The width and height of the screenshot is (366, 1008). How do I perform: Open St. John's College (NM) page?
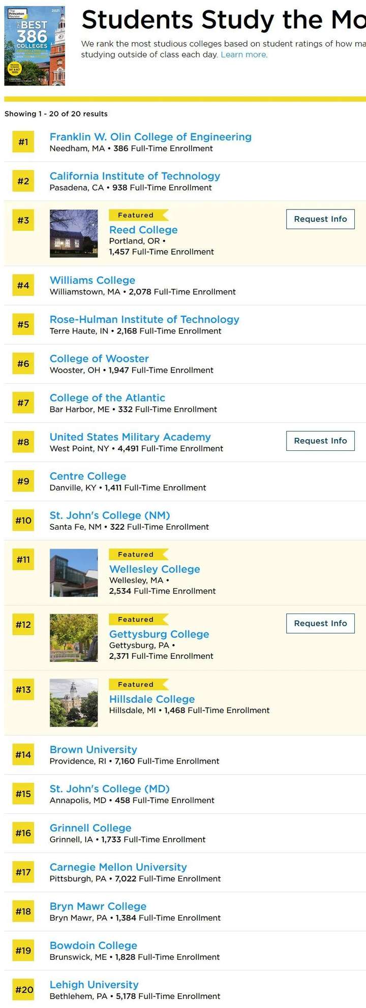click(x=110, y=515)
